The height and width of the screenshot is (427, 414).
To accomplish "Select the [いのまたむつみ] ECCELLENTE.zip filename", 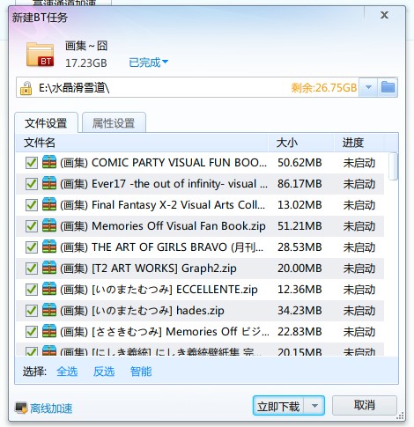I will (159, 290).
